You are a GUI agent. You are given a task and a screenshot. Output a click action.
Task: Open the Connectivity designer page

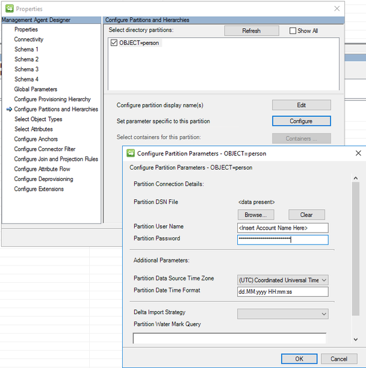(x=29, y=39)
